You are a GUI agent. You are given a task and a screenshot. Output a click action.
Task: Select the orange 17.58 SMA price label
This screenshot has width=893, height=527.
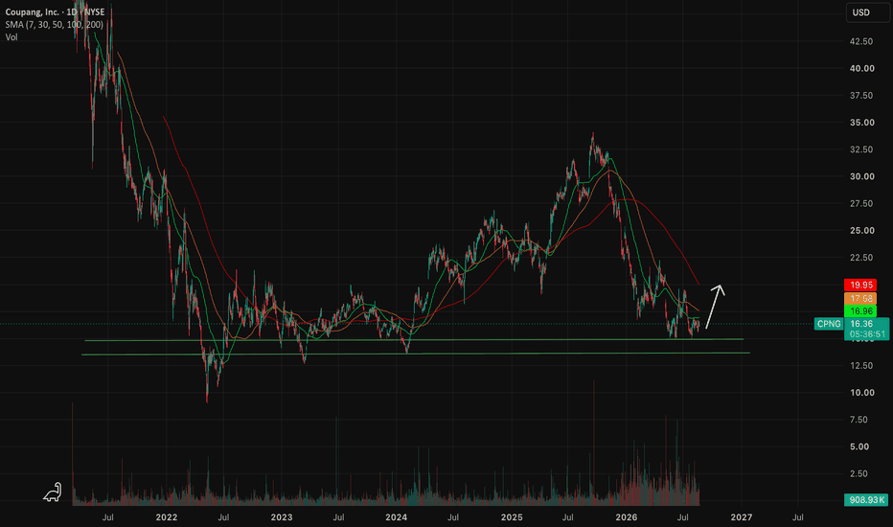coord(860,298)
